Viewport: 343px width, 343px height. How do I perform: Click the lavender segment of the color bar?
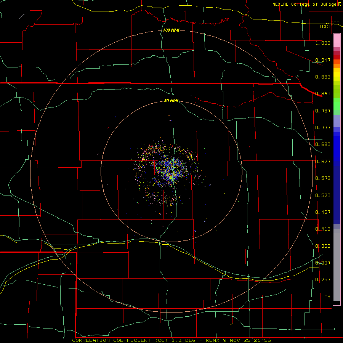337,121
